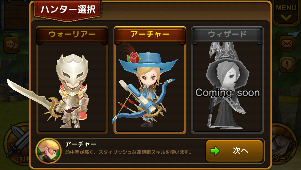
Task: Tap the exclamation notice bubble icon
Action: tap(287, 65)
